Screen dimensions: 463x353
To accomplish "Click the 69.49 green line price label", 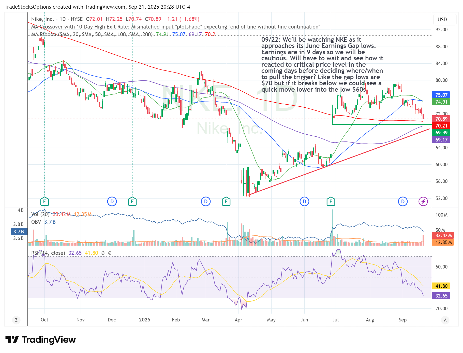I will pyautogui.click(x=441, y=133).
